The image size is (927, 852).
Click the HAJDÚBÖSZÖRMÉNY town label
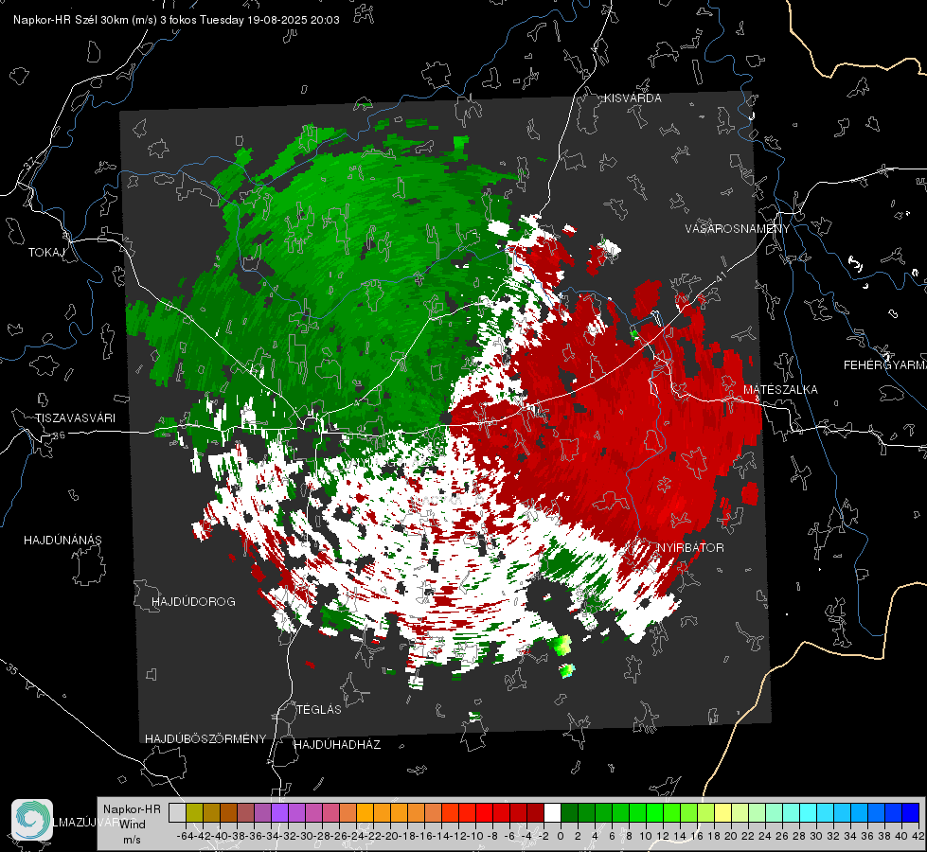coord(205,738)
